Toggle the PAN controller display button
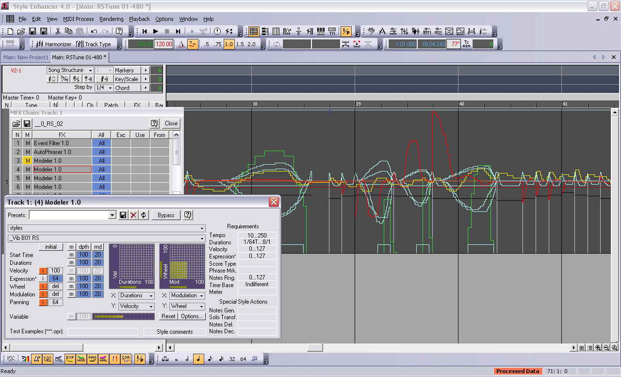This screenshot has height=377, width=621. pos(92,359)
